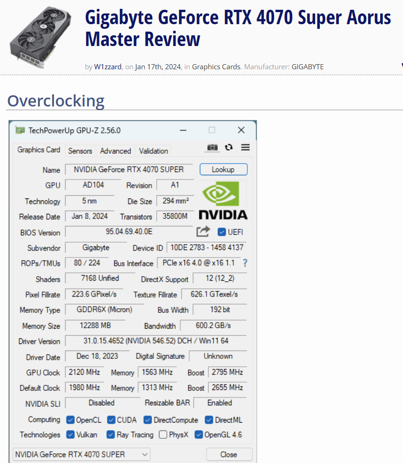The height and width of the screenshot is (463, 403).
Task: Click the Driver Date value Dec 18, 2023
Action: point(97,356)
